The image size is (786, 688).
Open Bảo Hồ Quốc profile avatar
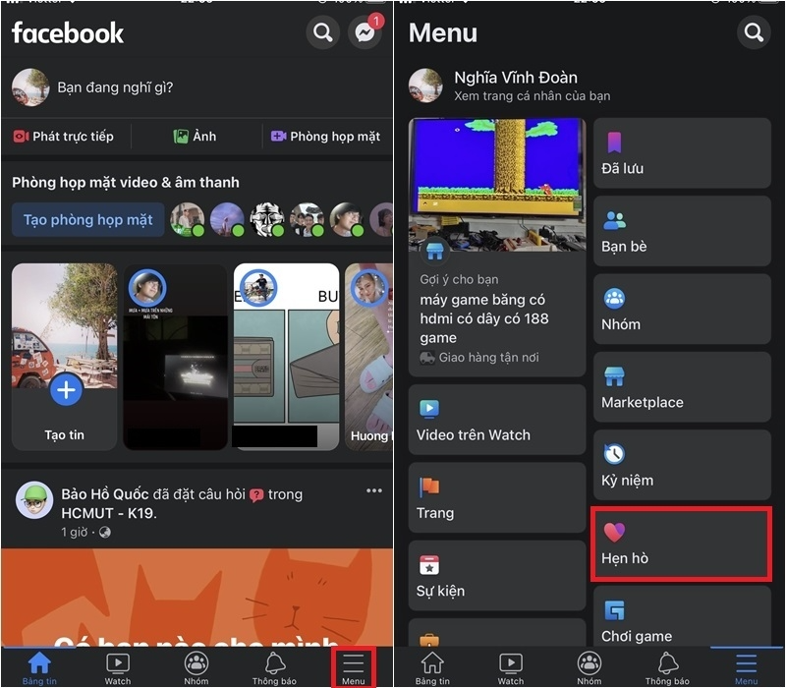(x=34, y=500)
